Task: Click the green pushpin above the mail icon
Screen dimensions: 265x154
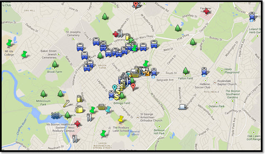Action: point(146,64)
